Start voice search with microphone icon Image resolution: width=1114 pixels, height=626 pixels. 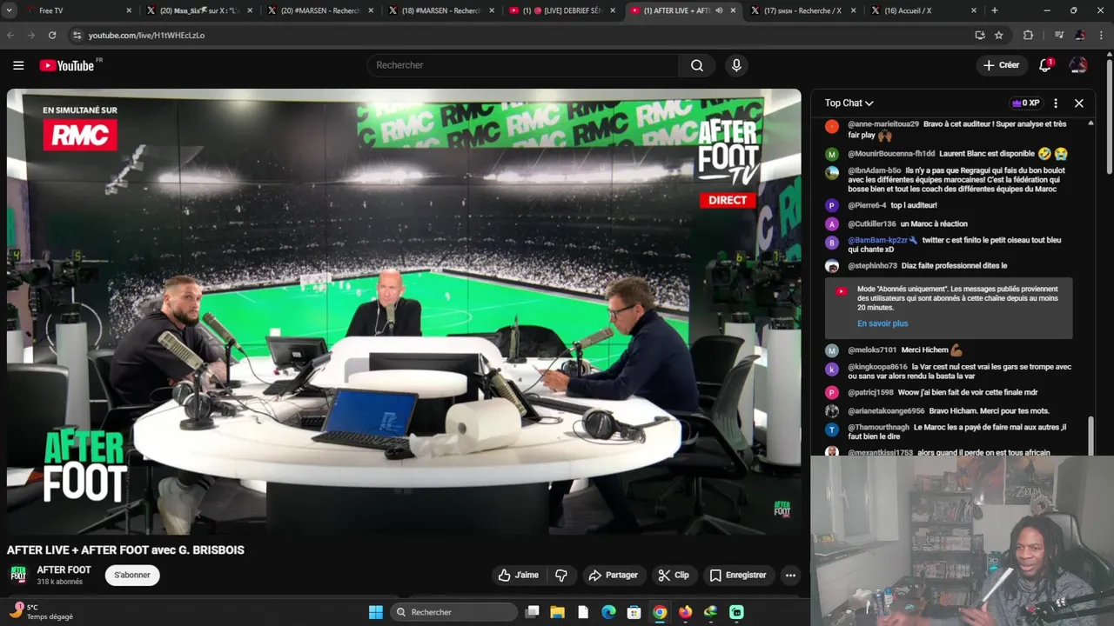[736, 65]
